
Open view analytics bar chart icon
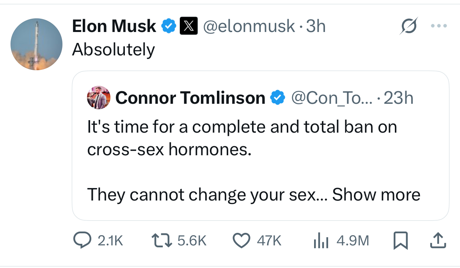(320, 241)
